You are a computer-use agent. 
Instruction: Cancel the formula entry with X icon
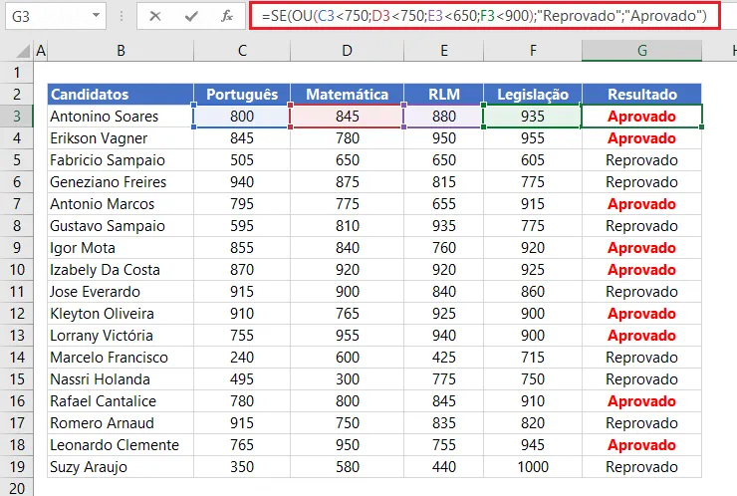tap(154, 17)
